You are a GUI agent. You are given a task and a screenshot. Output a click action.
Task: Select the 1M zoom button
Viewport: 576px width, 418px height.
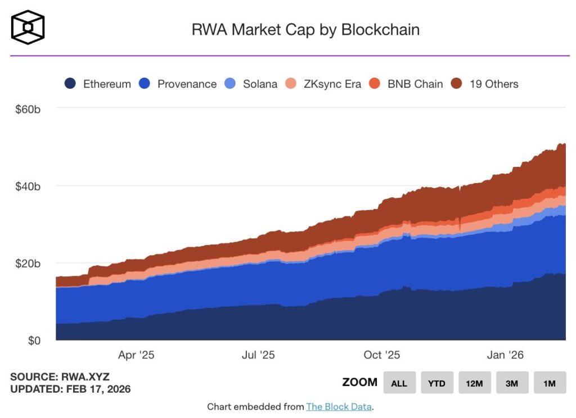click(550, 383)
